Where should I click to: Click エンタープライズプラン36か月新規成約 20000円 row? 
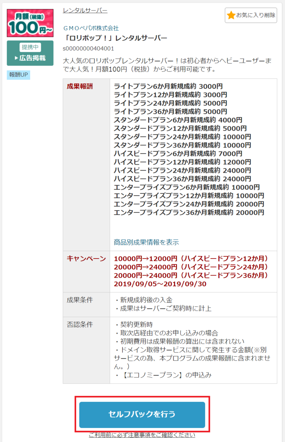[189, 213]
